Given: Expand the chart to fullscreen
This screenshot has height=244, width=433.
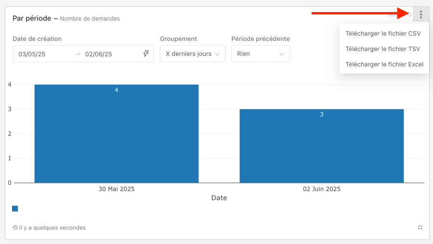Looking at the screenshot, I should tap(420, 227).
